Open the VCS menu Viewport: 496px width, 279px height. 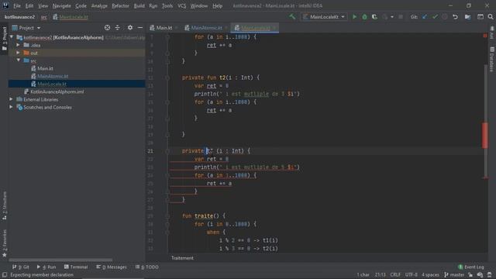coord(181,5)
